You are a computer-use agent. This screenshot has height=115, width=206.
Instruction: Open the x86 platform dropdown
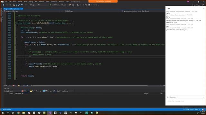[x=43, y=5]
